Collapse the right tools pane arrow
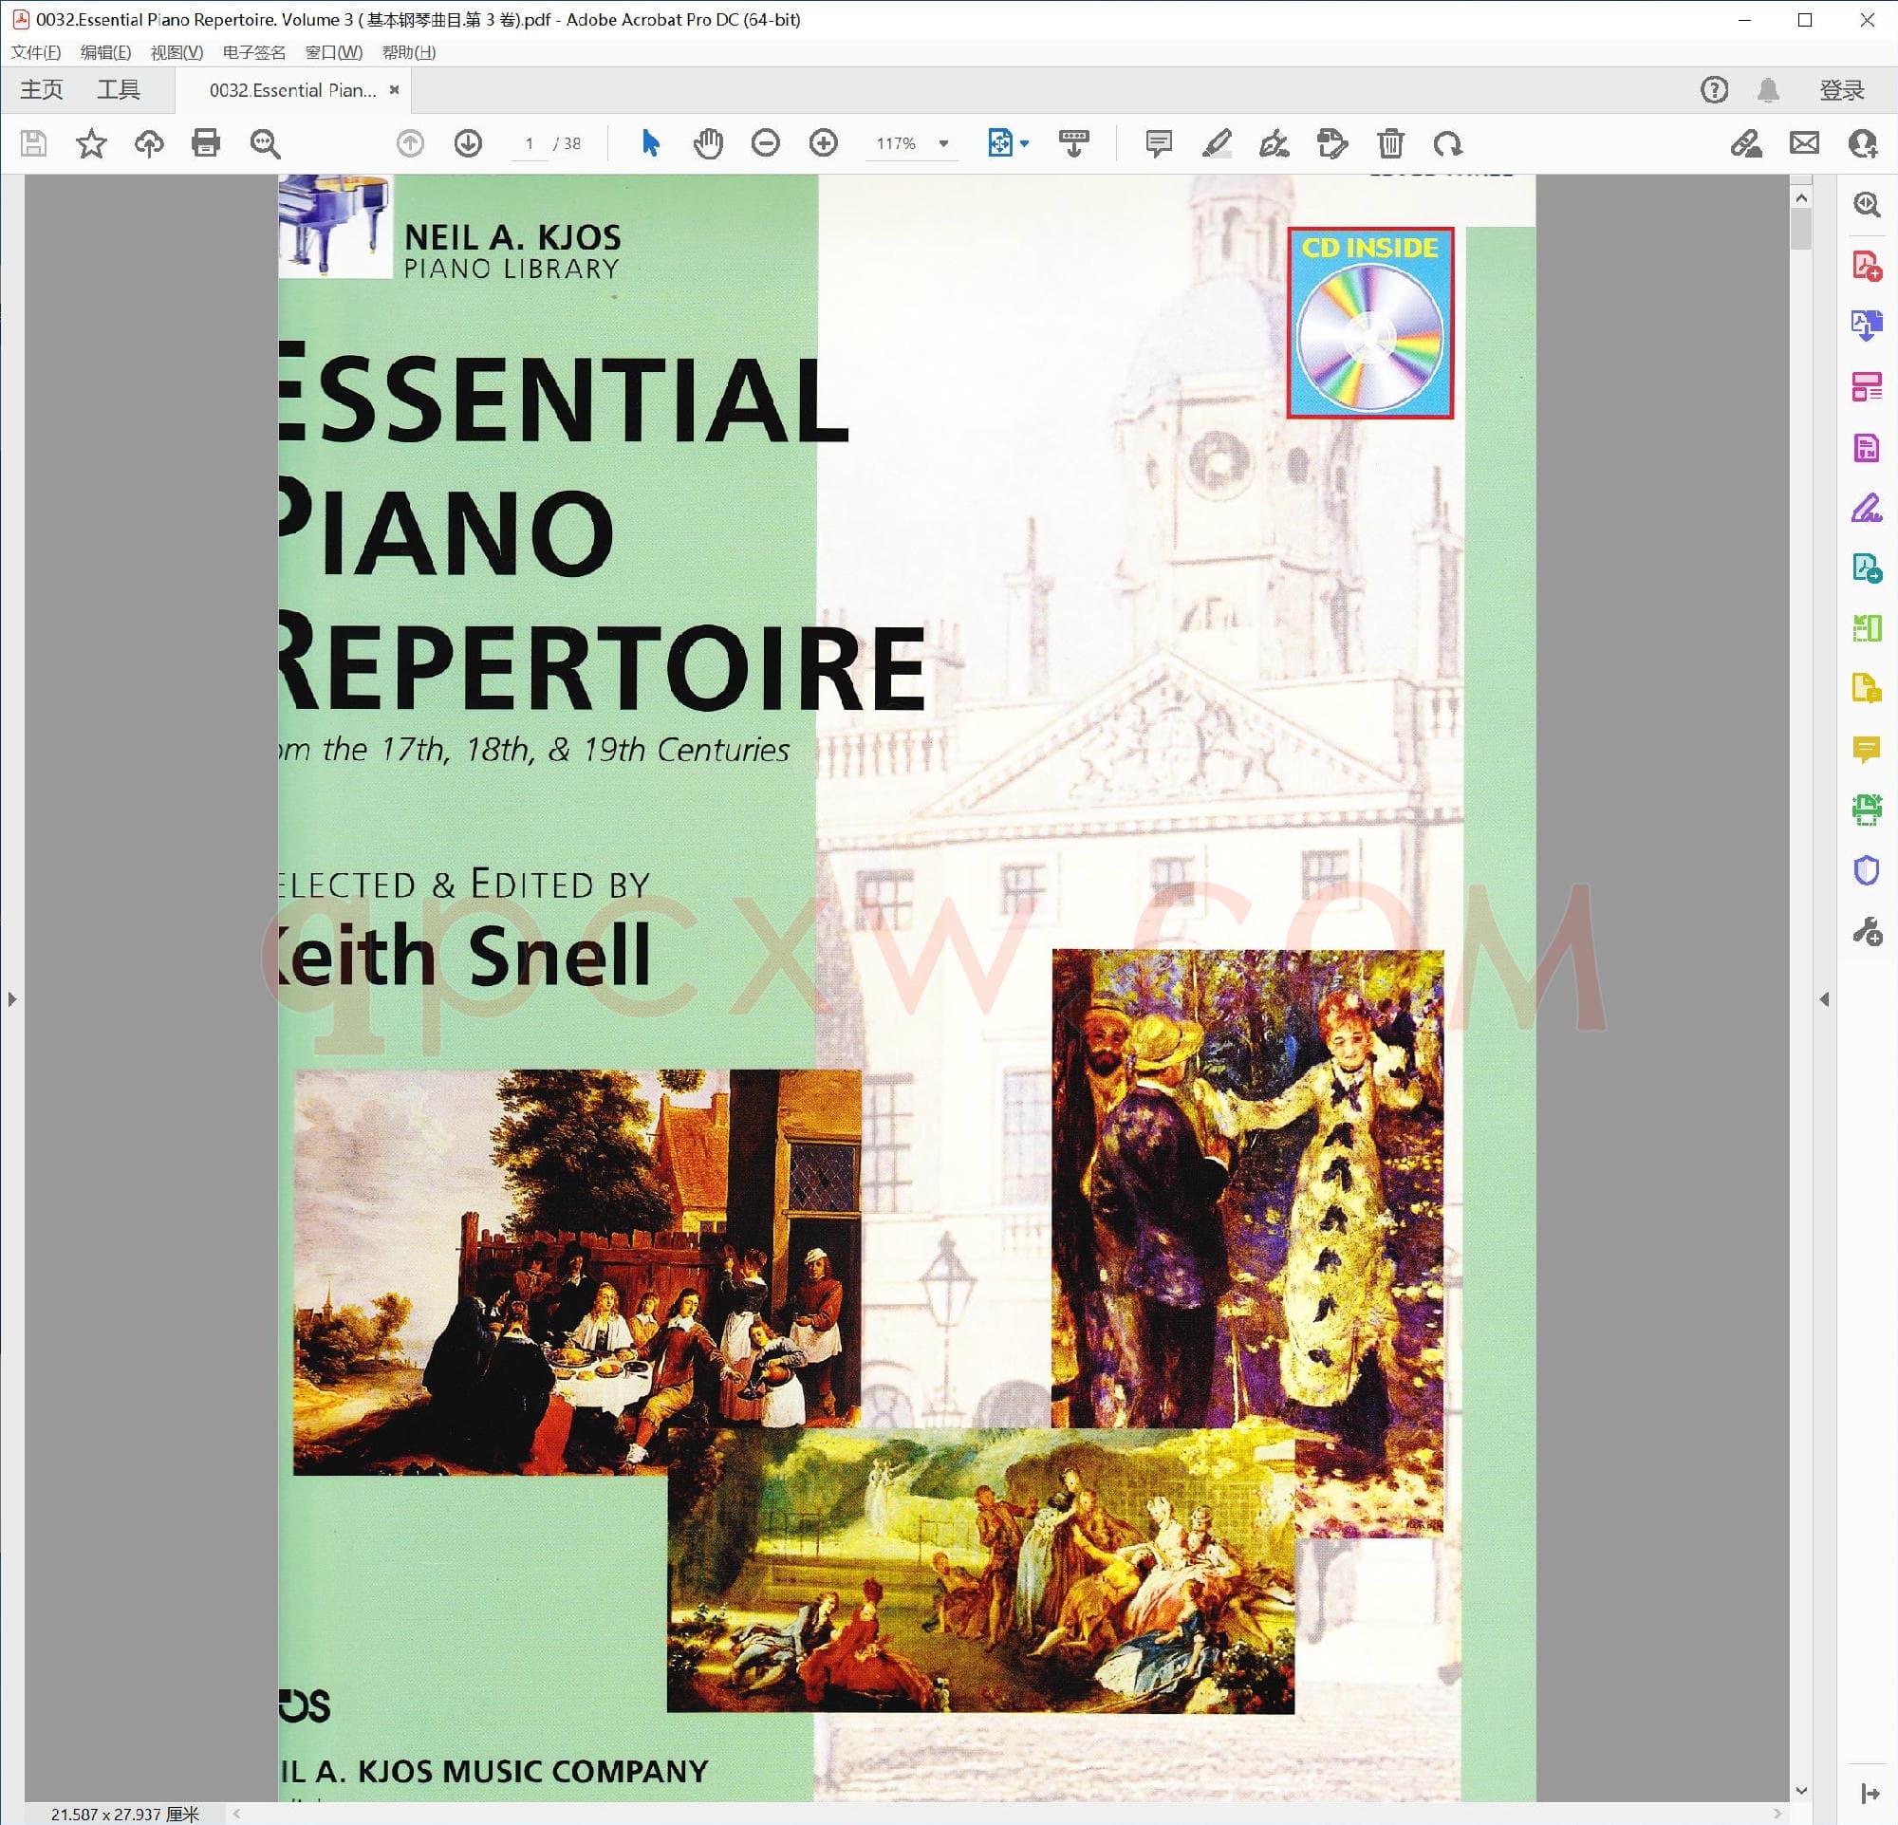Image resolution: width=1898 pixels, height=1825 pixels. coord(1824,999)
